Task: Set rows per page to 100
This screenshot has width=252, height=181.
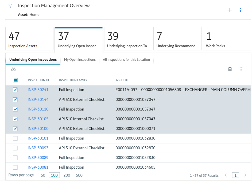Action: click(x=54, y=175)
